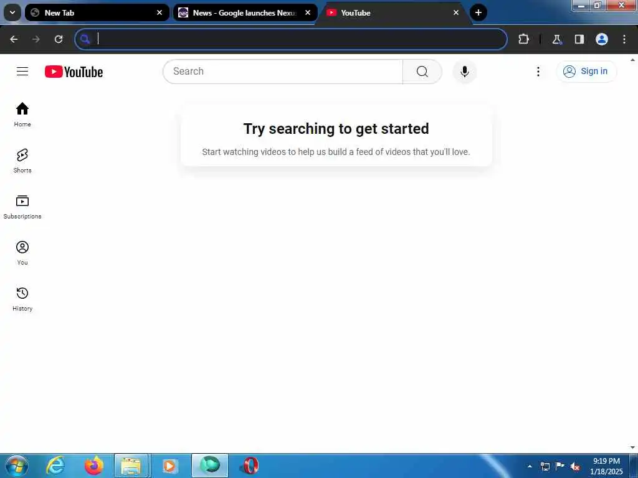Launch Firefox from taskbar
Screen dimensions: 638x478
tap(94, 466)
